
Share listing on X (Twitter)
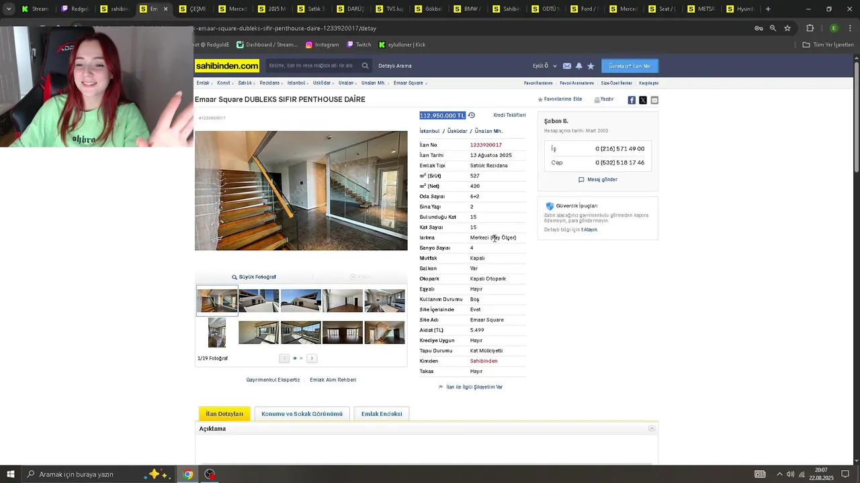[643, 100]
